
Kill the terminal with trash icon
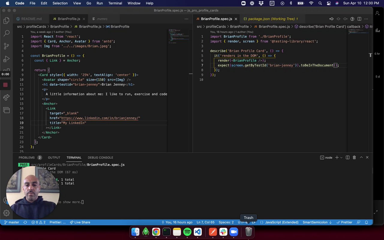354,157
